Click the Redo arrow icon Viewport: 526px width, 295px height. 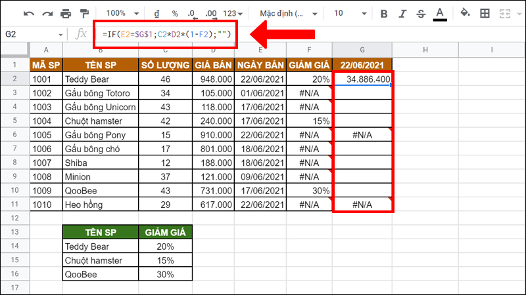click(x=47, y=14)
